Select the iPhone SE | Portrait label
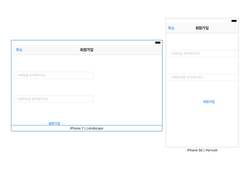The image size is (250, 171). point(202,150)
